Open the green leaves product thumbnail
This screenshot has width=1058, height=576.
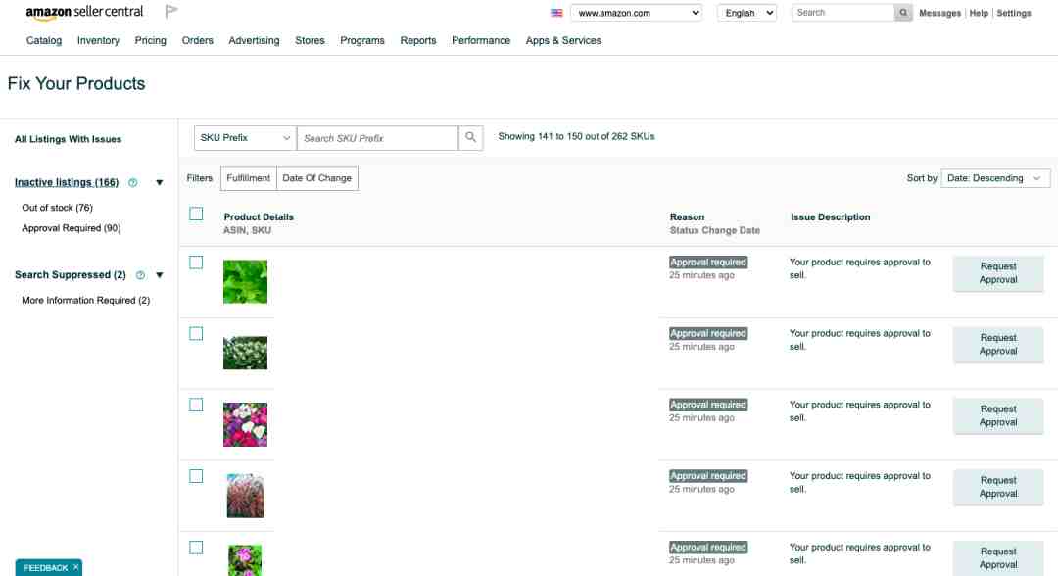(x=245, y=281)
